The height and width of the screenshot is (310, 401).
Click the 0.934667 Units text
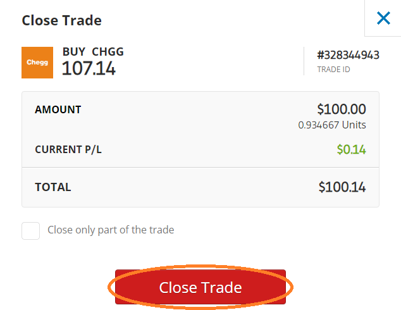pyautogui.click(x=332, y=125)
